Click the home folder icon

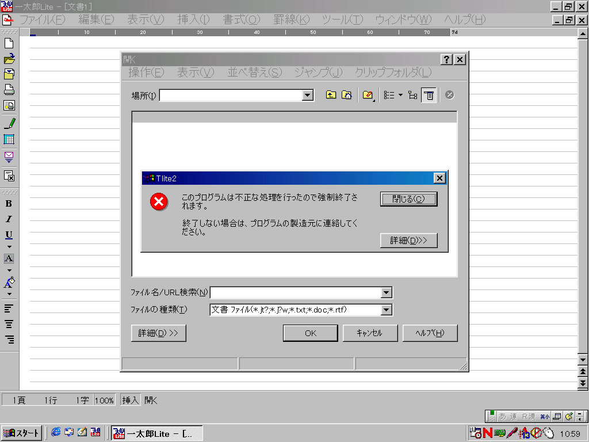pos(346,95)
